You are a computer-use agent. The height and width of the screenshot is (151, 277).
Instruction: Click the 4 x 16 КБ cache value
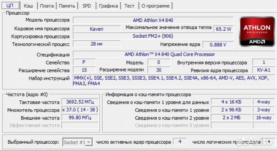[x=231, y=102]
